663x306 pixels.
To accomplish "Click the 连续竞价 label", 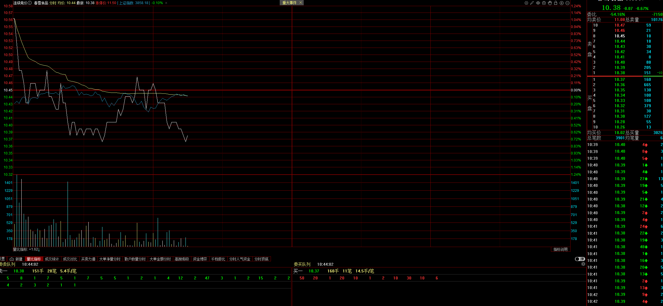I will tap(20, 3).
